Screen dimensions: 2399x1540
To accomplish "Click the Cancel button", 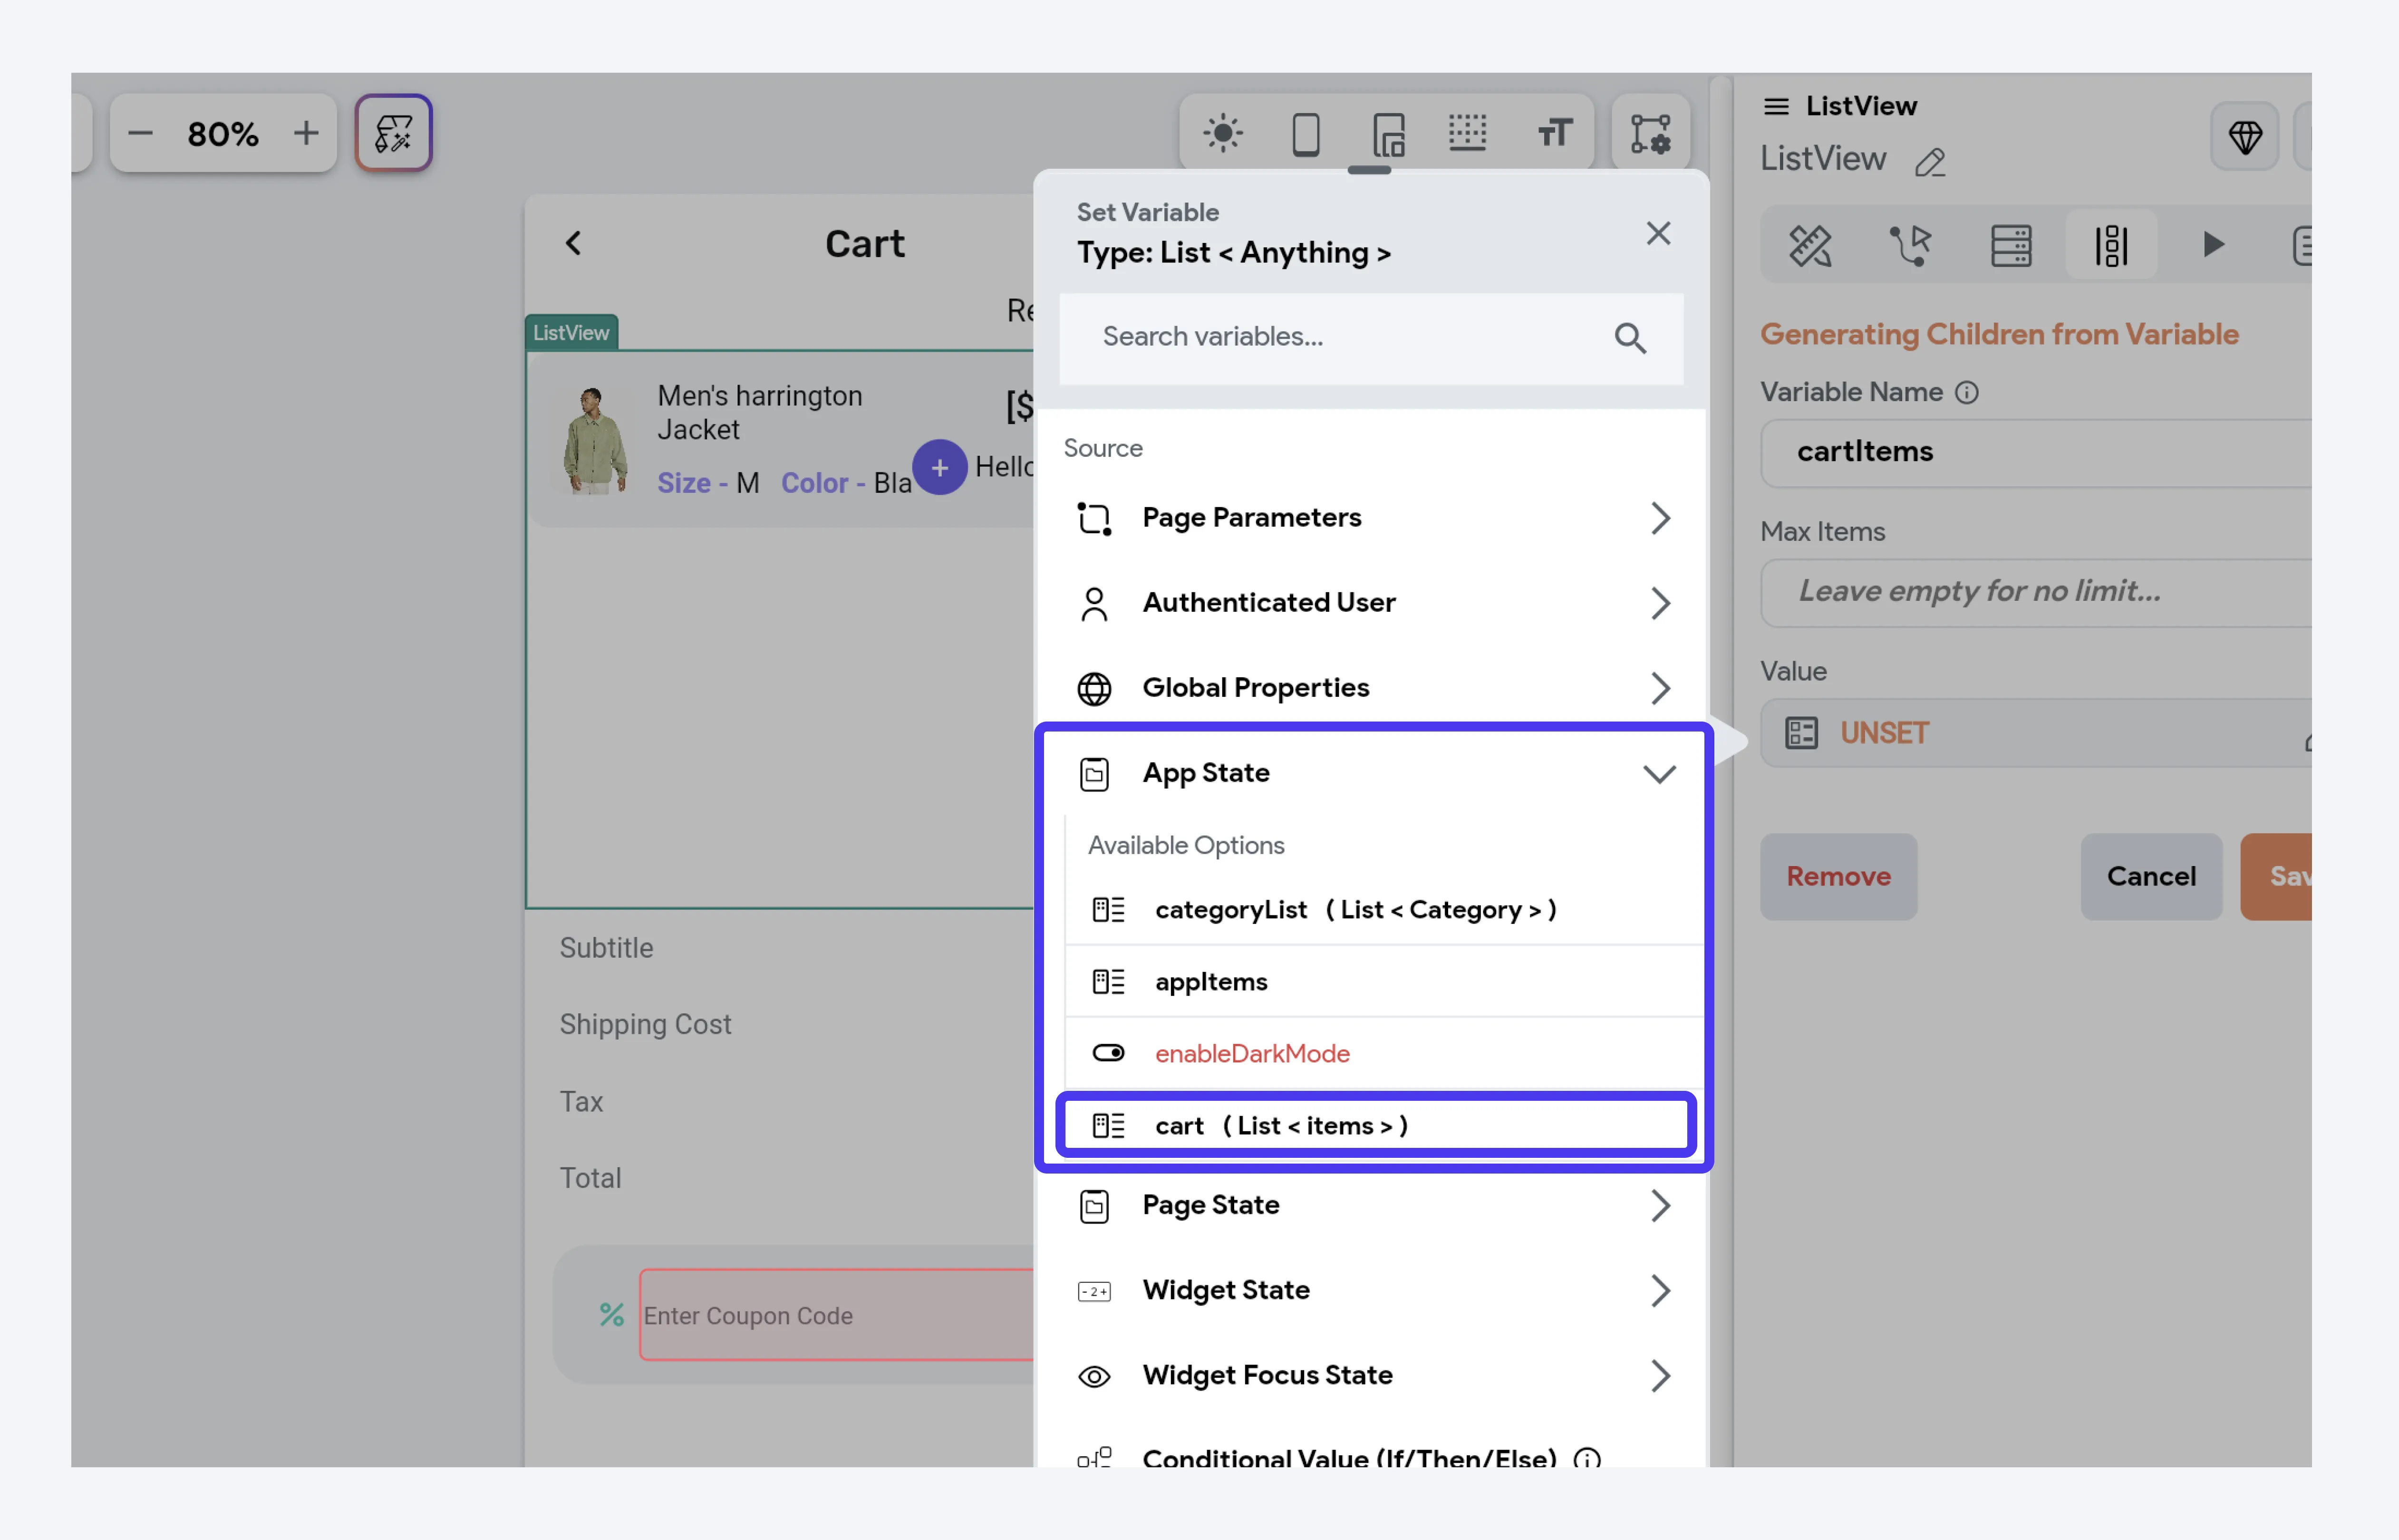I will (2151, 876).
